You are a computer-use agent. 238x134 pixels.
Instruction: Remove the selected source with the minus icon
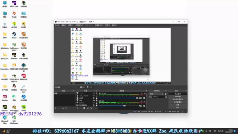coord(81,108)
